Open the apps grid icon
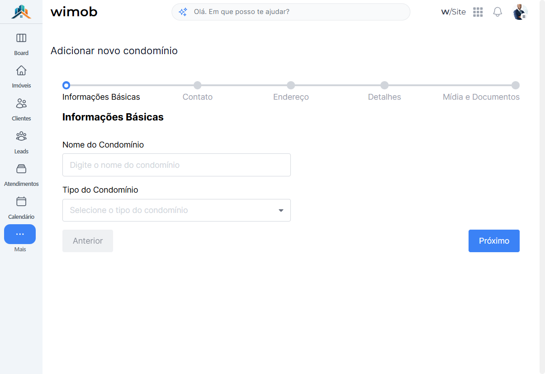The image size is (545, 374). [478, 12]
